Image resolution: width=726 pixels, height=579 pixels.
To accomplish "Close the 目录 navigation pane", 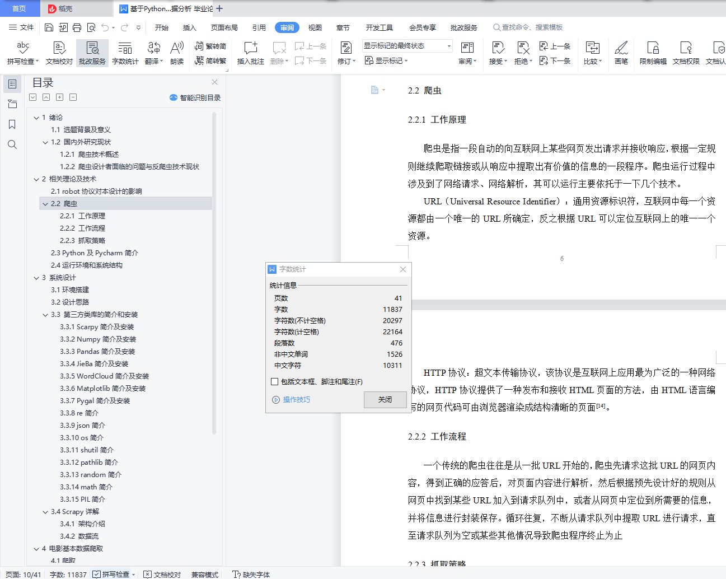I will [x=214, y=82].
